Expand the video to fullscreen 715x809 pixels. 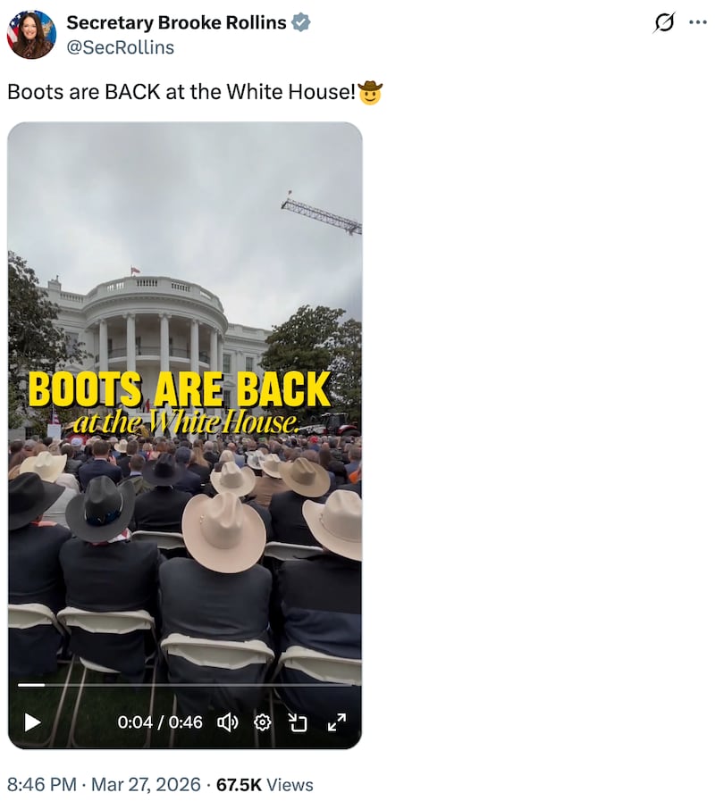point(337,722)
